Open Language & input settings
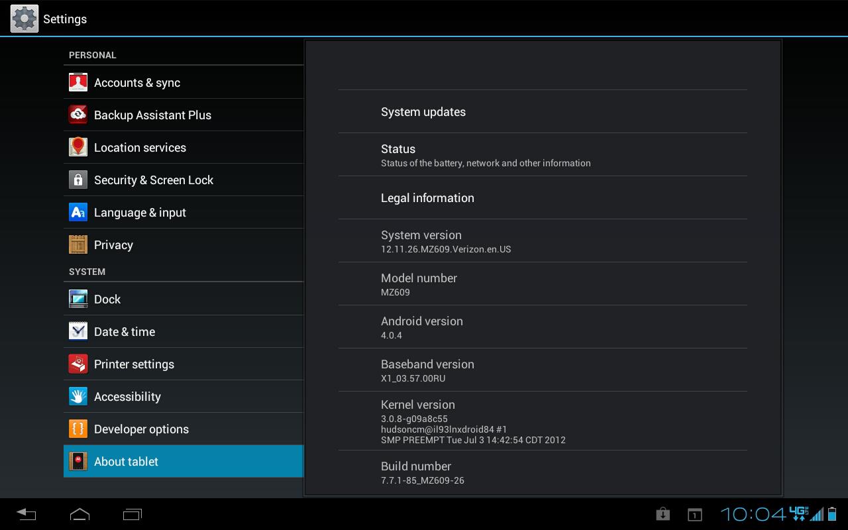The width and height of the screenshot is (848, 530). click(x=184, y=212)
